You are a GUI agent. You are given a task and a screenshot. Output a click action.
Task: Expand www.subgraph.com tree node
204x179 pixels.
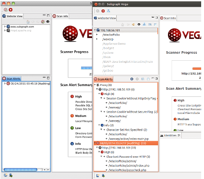point(5,27)
